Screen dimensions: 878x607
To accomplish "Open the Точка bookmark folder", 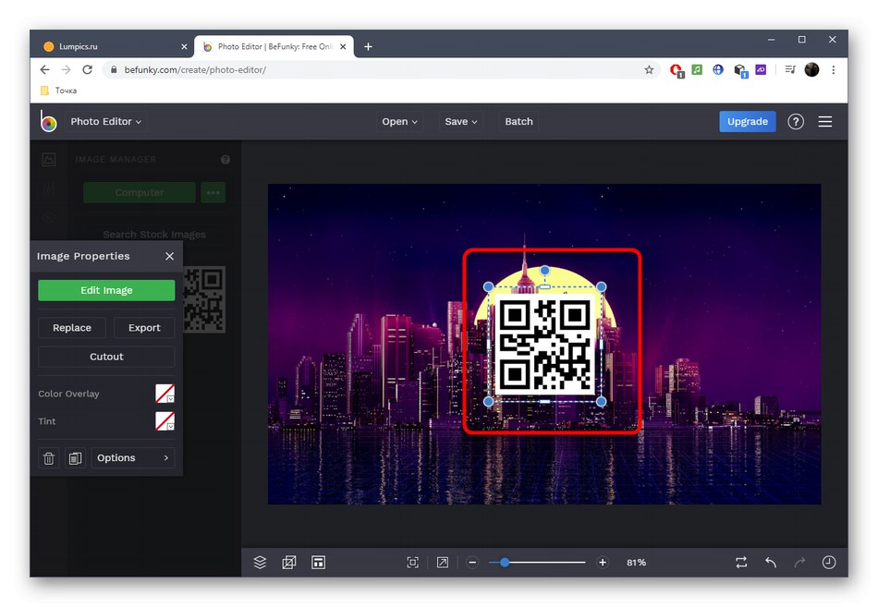I will pos(59,91).
